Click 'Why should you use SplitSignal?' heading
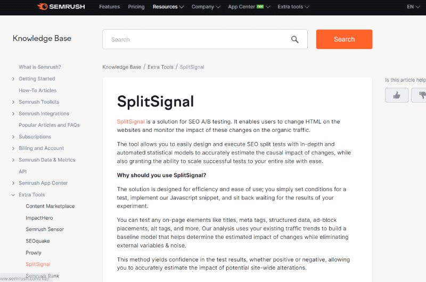The height and width of the screenshot is (282, 426). click(x=161, y=176)
